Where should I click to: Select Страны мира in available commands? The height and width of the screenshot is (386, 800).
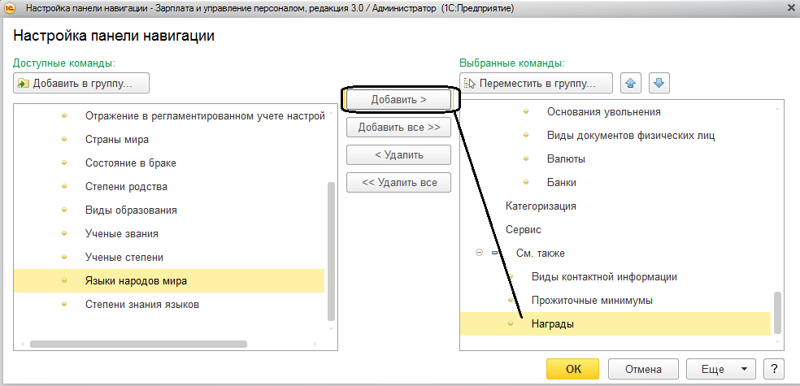(117, 139)
